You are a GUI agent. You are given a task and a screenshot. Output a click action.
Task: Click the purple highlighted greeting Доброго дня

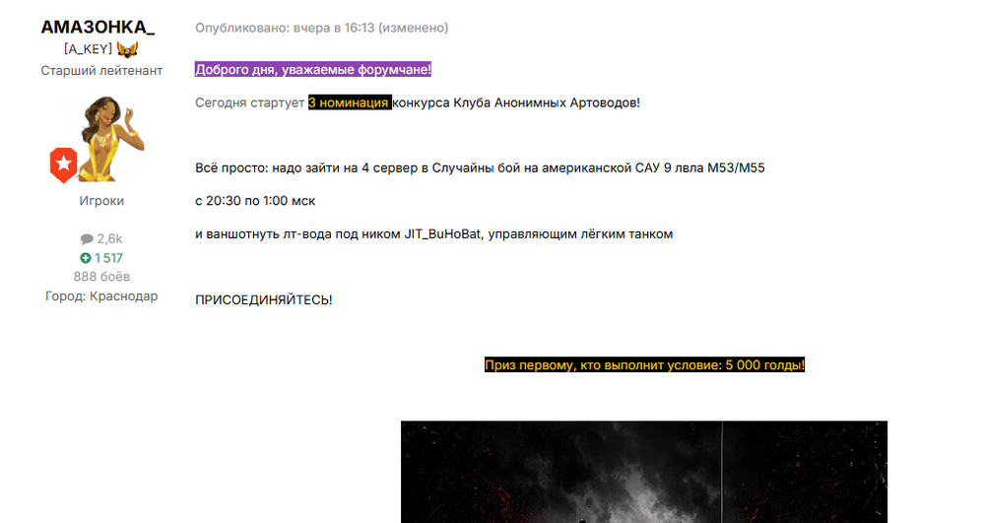(x=313, y=70)
